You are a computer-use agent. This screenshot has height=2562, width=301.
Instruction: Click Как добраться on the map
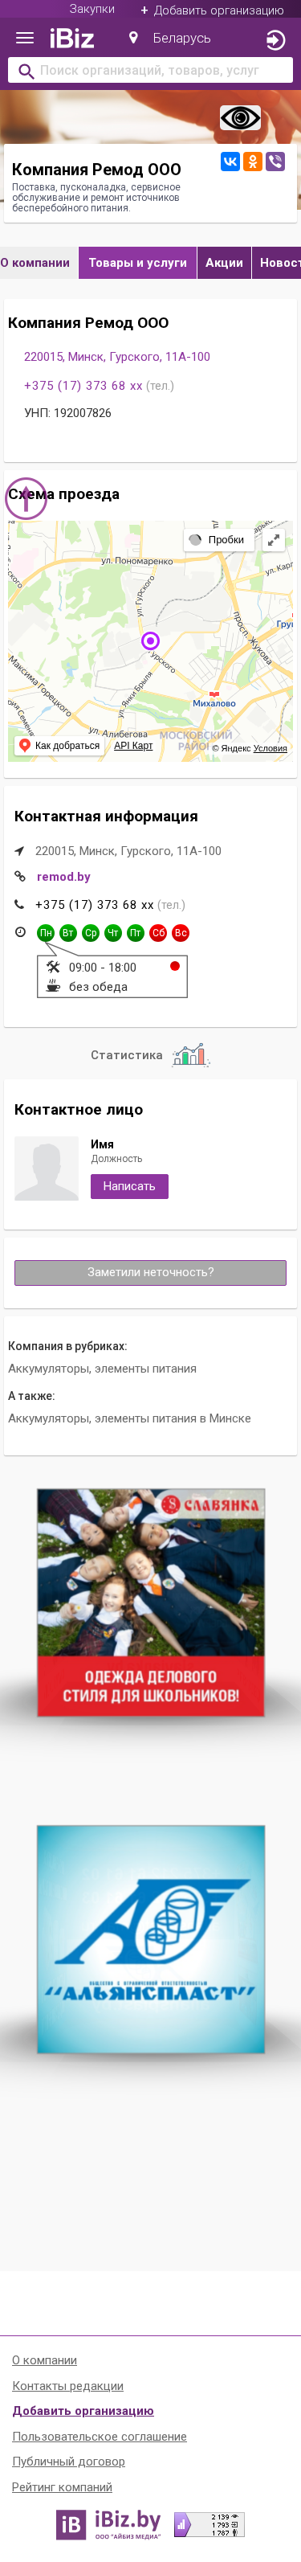pyautogui.click(x=59, y=745)
